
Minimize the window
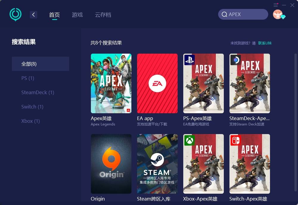(x=284, y=5)
